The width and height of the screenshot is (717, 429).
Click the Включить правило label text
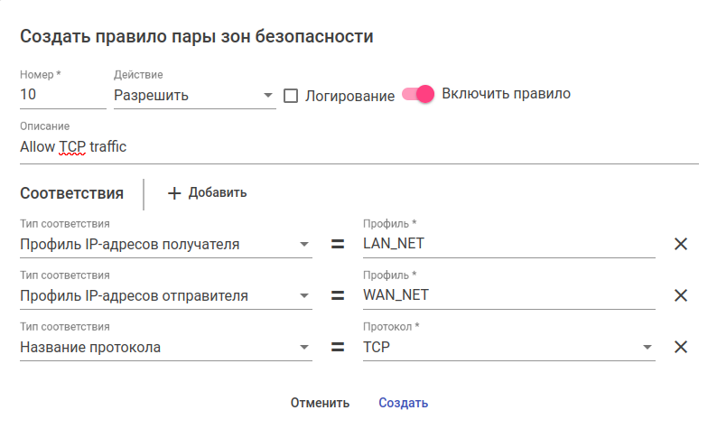click(506, 94)
